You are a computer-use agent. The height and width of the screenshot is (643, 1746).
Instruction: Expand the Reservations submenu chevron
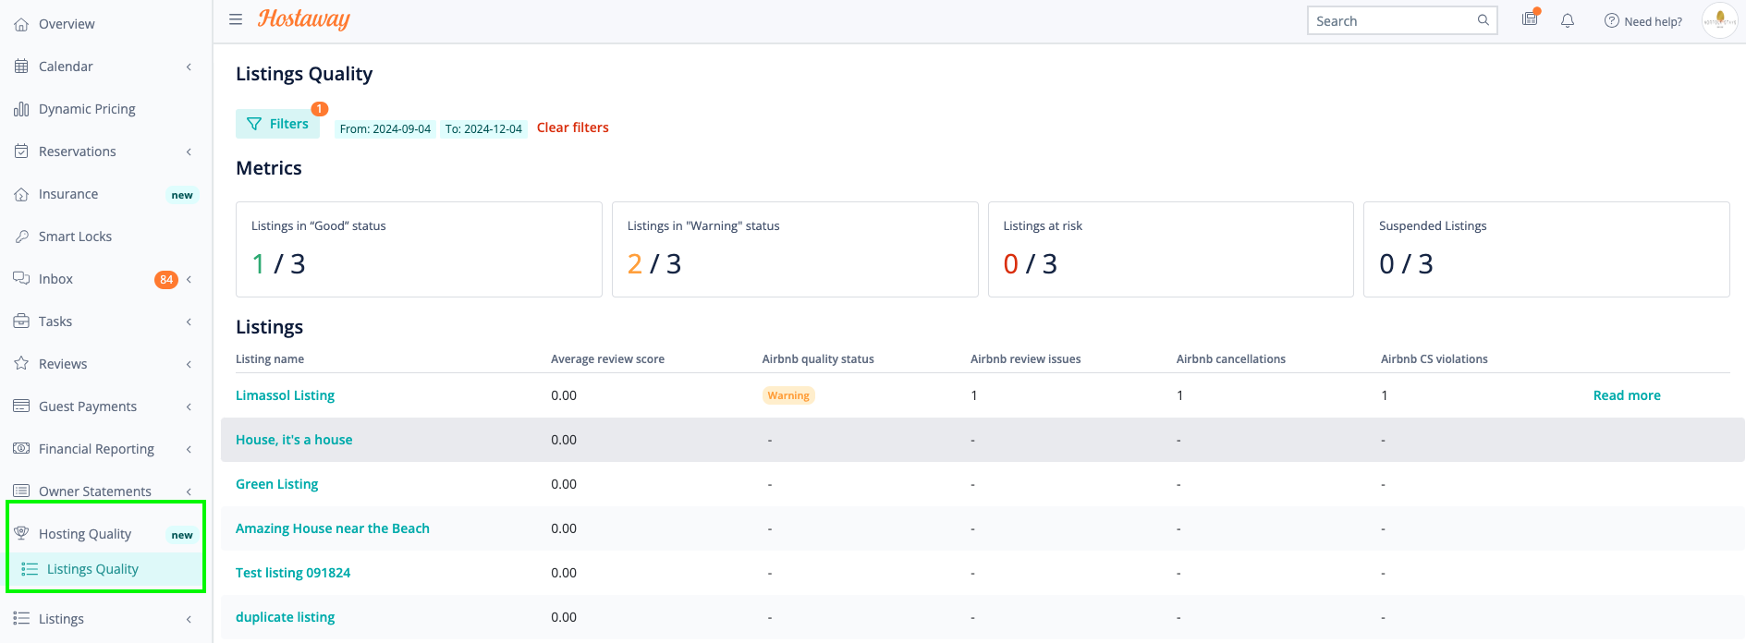pyautogui.click(x=189, y=152)
